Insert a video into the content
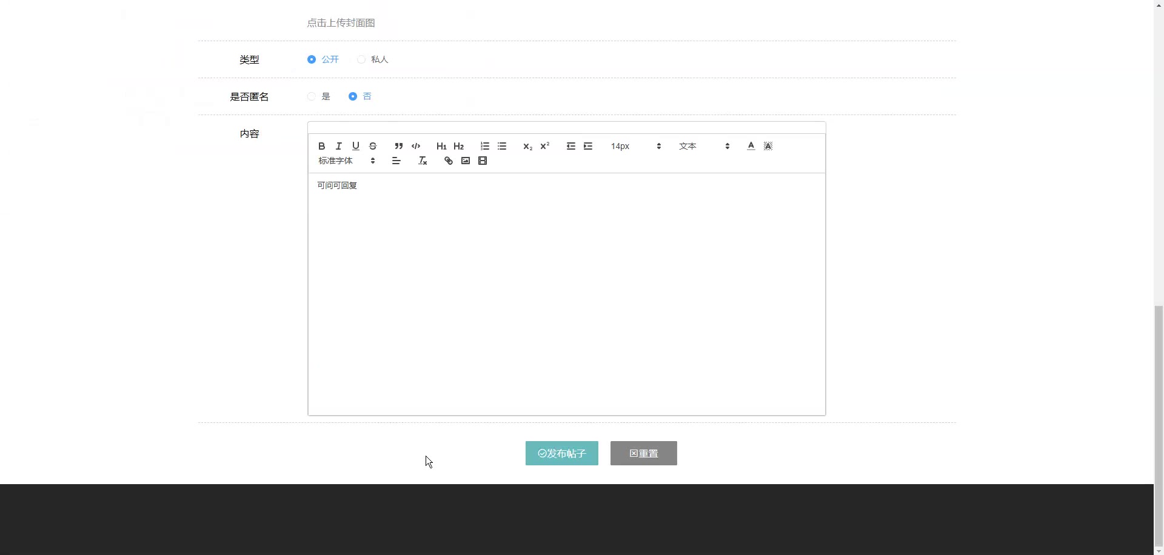This screenshot has width=1164, height=555. pos(483,161)
